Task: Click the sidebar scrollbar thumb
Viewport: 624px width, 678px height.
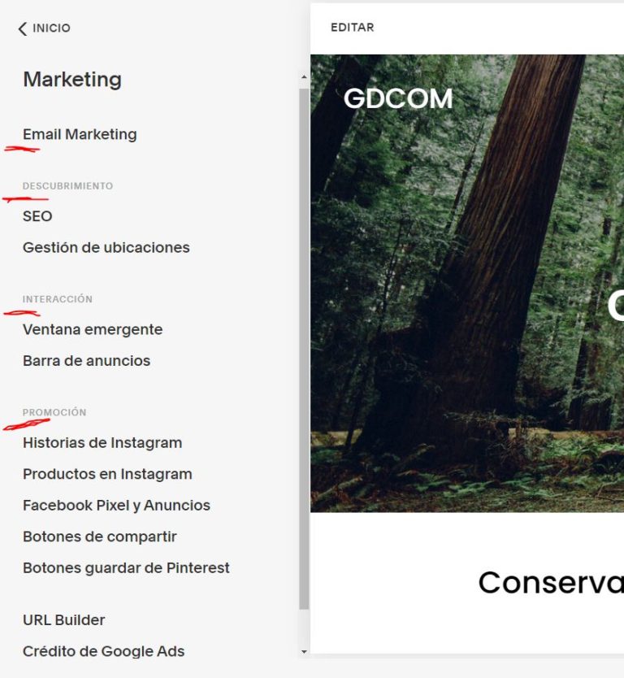Action: point(304,349)
